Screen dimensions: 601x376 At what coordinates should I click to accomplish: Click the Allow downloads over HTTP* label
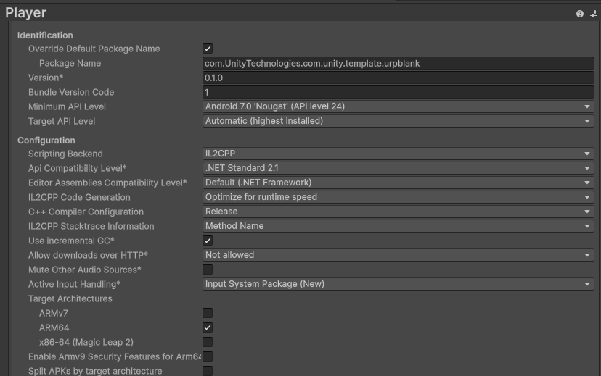[88, 255]
